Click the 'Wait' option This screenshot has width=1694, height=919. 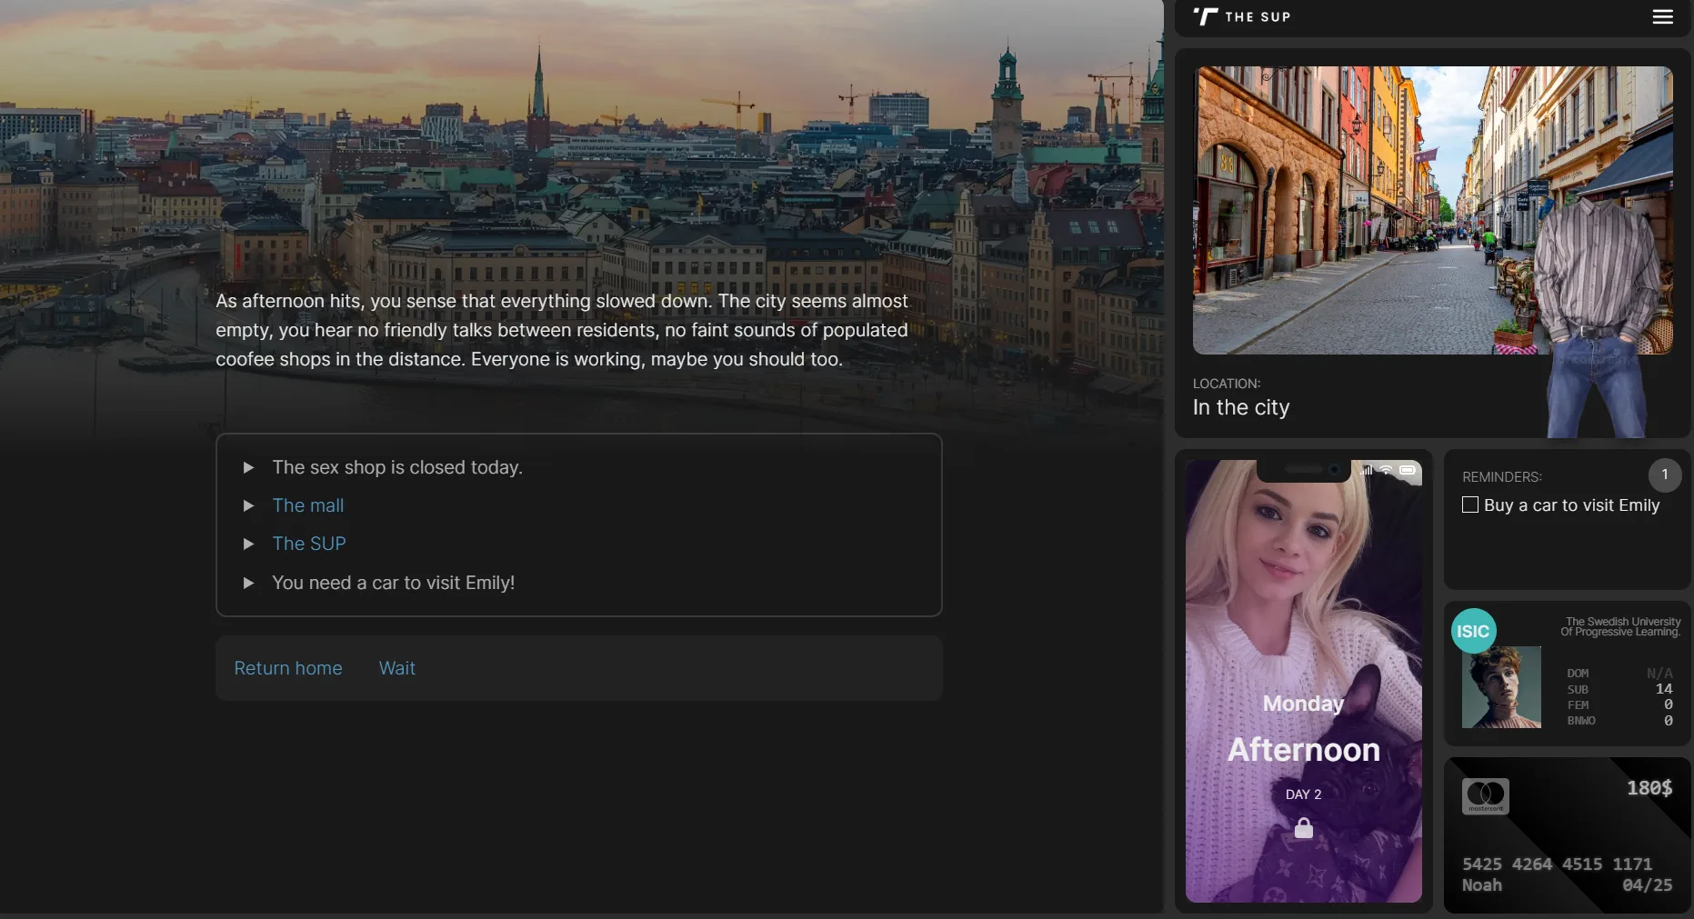396,668
